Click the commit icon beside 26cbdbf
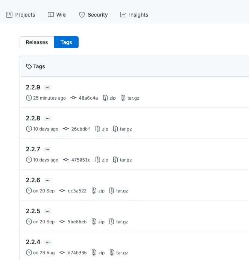The width and height of the screenshot is (249, 260). [66, 129]
